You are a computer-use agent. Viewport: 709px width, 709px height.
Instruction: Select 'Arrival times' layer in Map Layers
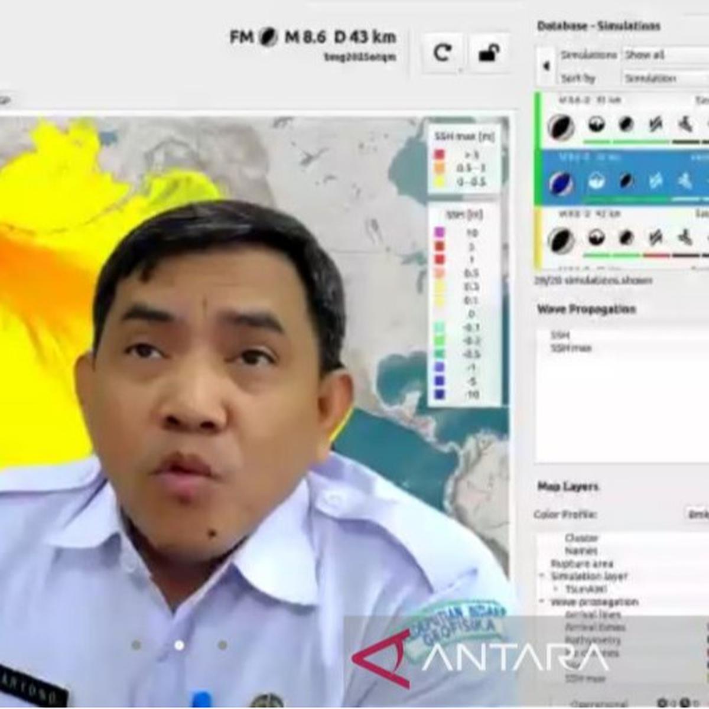(x=594, y=627)
